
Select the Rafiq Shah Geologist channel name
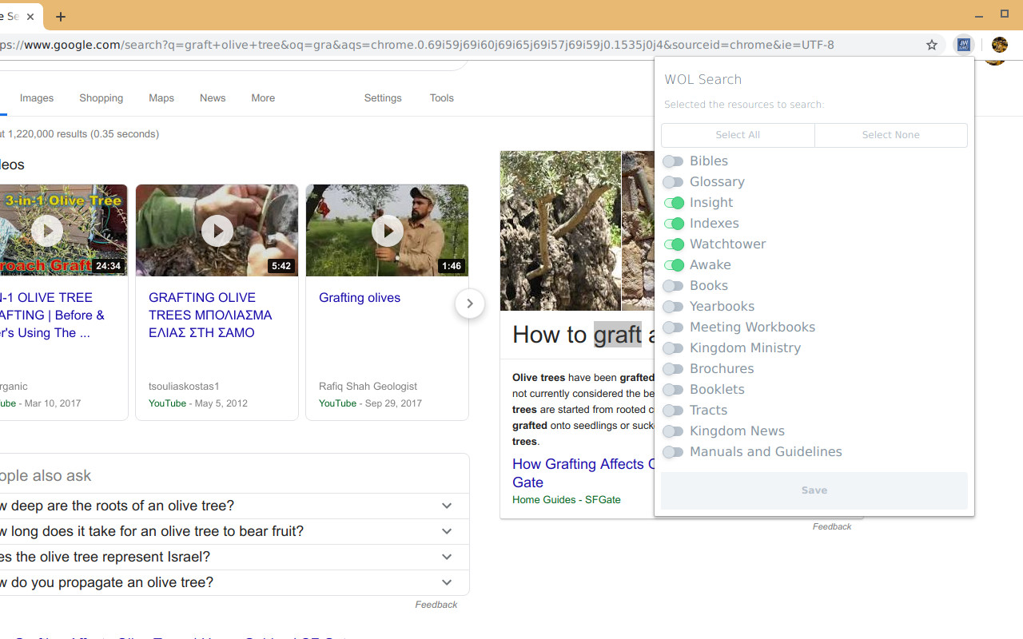368,387
